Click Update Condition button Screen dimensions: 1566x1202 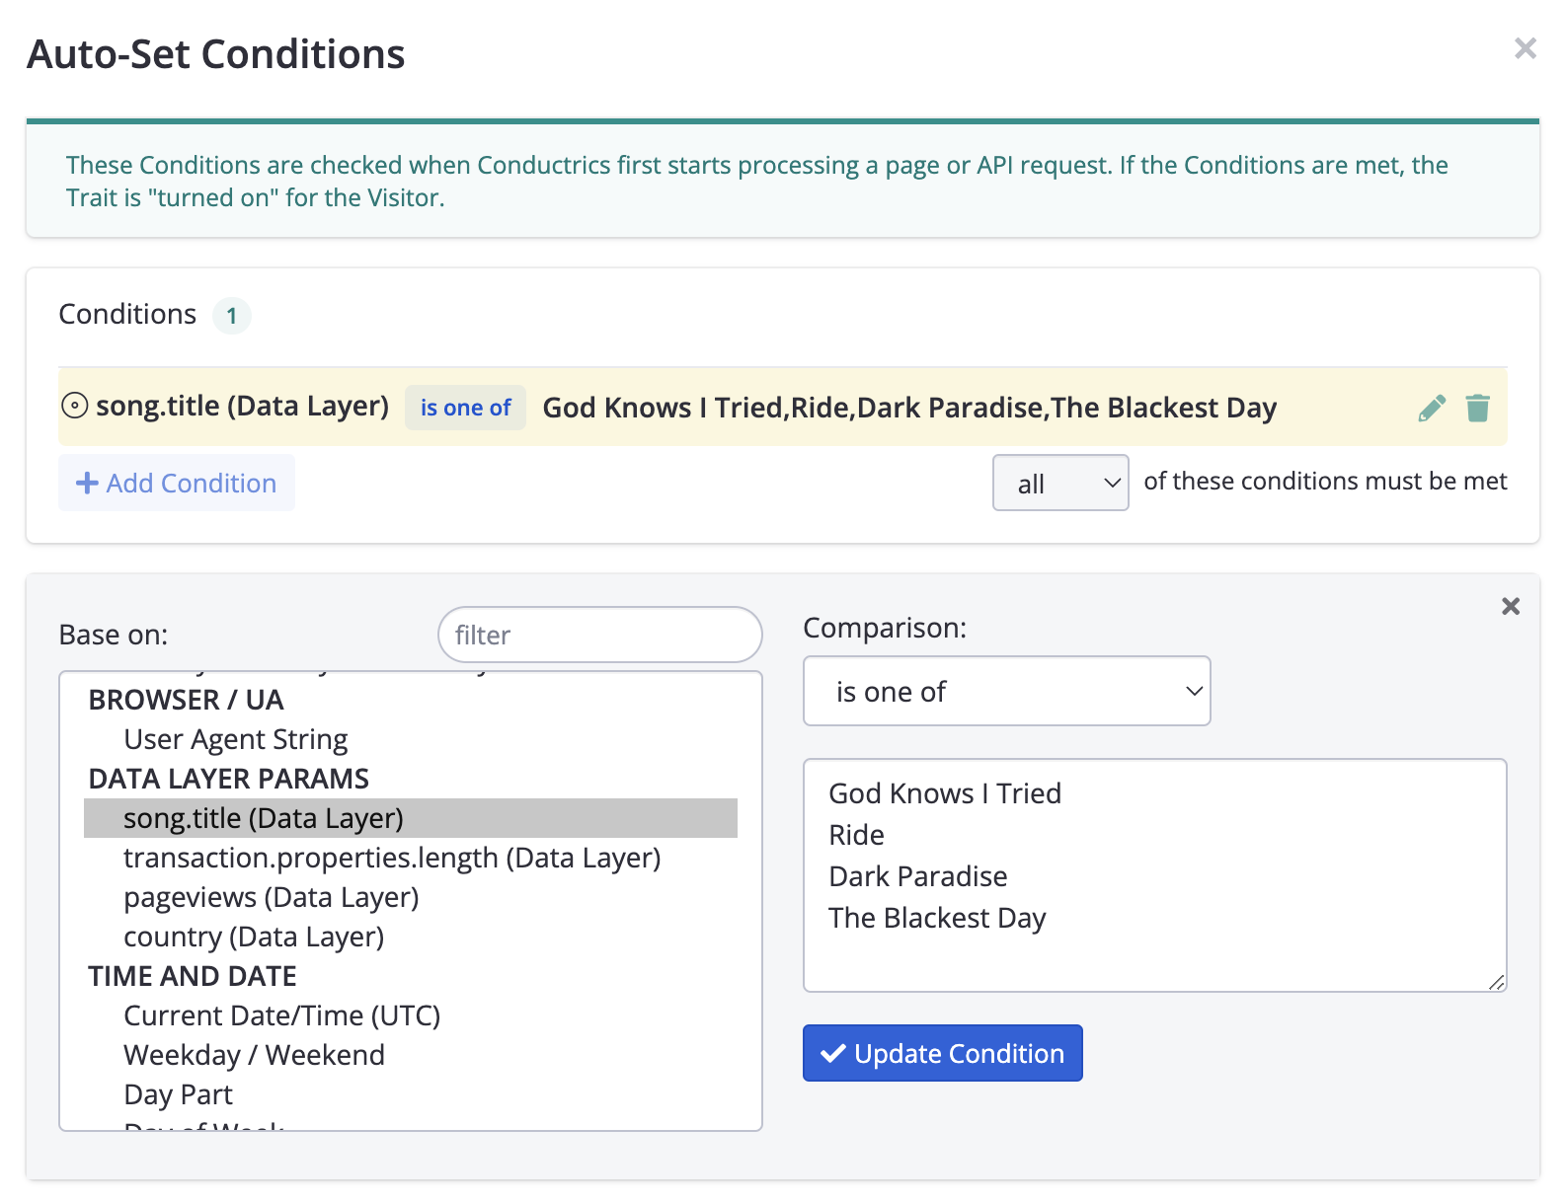pyautogui.click(x=942, y=1053)
